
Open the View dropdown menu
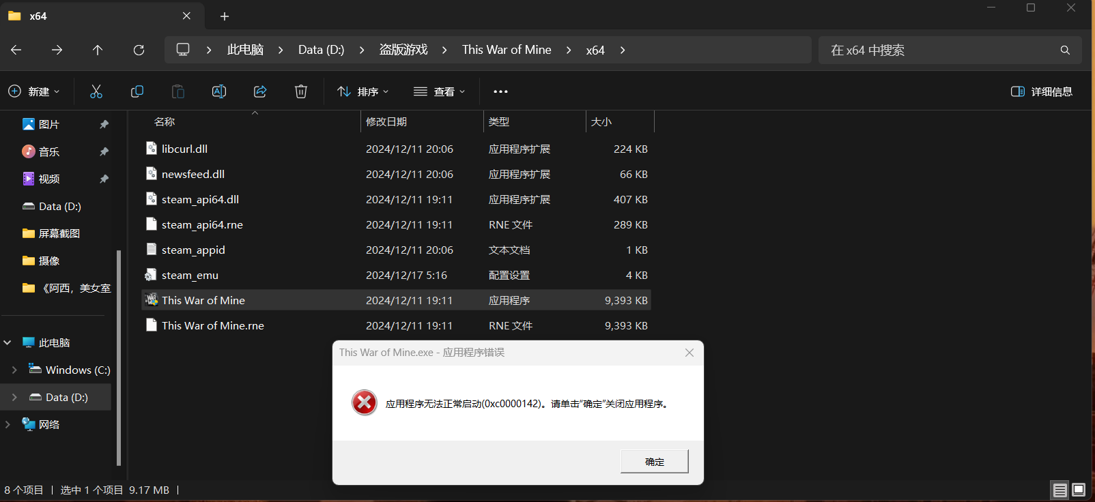click(439, 91)
